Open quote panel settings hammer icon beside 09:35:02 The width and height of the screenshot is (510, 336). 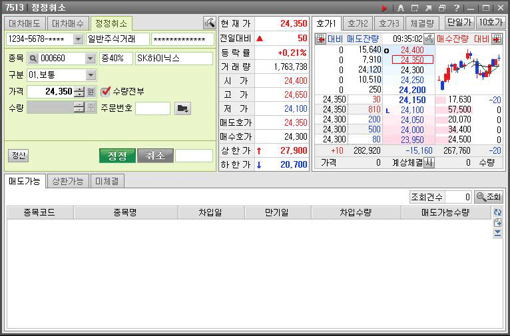pyautogui.click(x=429, y=39)
